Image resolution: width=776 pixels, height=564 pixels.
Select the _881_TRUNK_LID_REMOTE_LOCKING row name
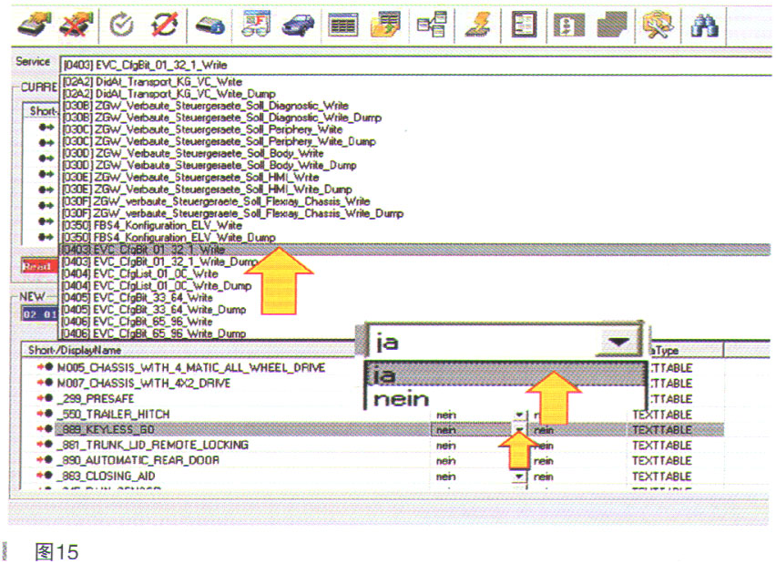[152, 445]
